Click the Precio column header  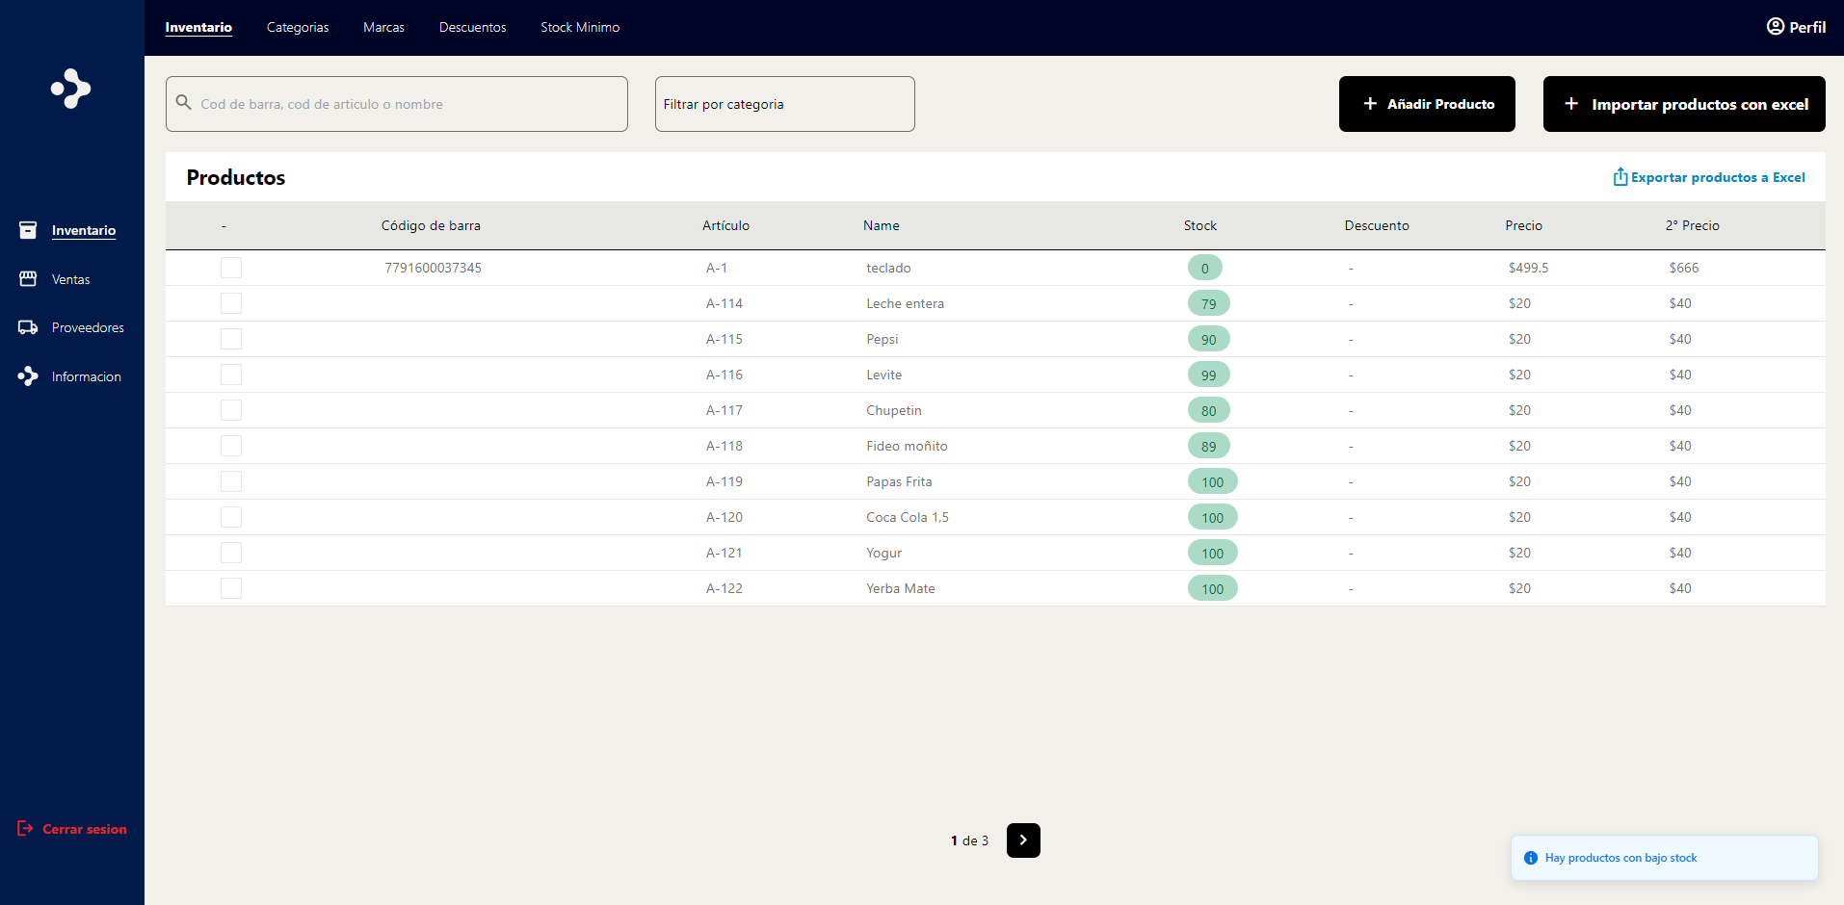coord(1524,225)
